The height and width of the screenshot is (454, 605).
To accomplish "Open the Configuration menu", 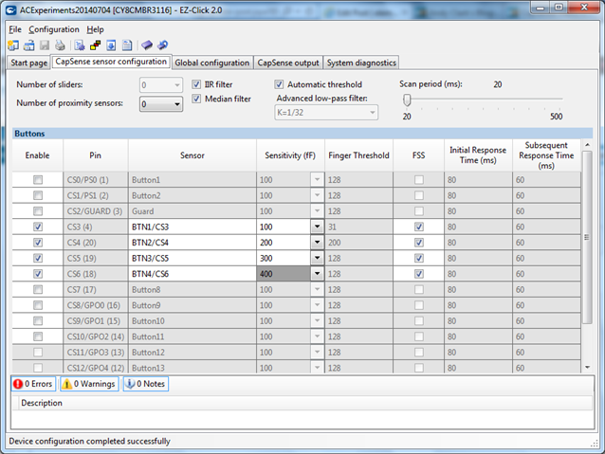I will [54, 29].
